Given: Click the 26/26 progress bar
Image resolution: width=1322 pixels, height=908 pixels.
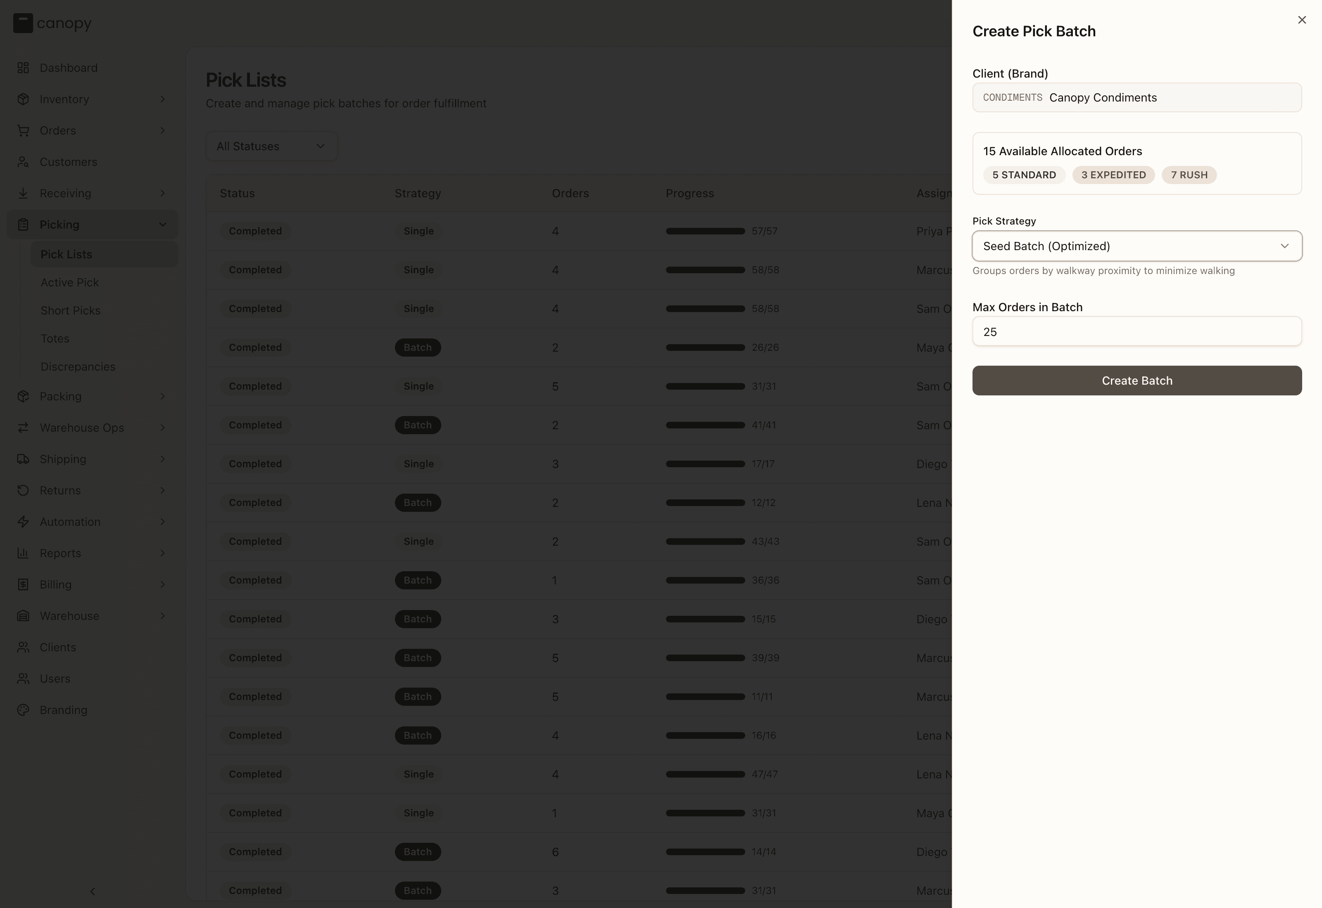Looking at the screenshot, I should (x=705, y=348).
